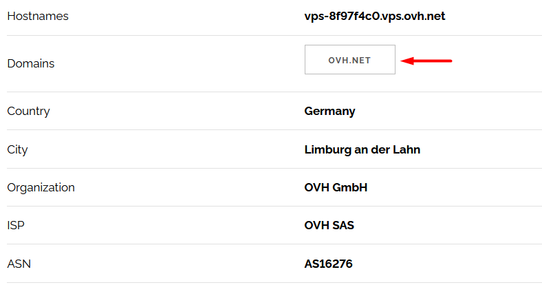The image size is (542, 285).
Task: Select the hostname vps-8f97f4c0.vps.ovh.net
Action: pyautogui.click(x=375, y=17)
